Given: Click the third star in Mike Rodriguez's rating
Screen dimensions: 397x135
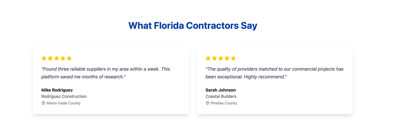Looking at the screenshot, I should (x=56, y=58).
